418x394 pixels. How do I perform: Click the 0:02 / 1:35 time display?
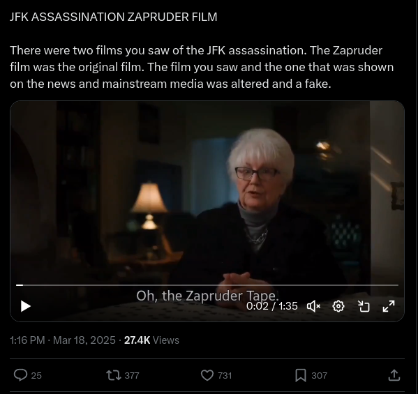271,306
